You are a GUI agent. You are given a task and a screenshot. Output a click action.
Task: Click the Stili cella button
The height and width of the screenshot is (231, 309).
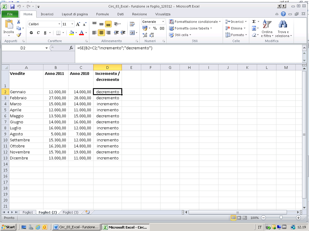(180, 35)
